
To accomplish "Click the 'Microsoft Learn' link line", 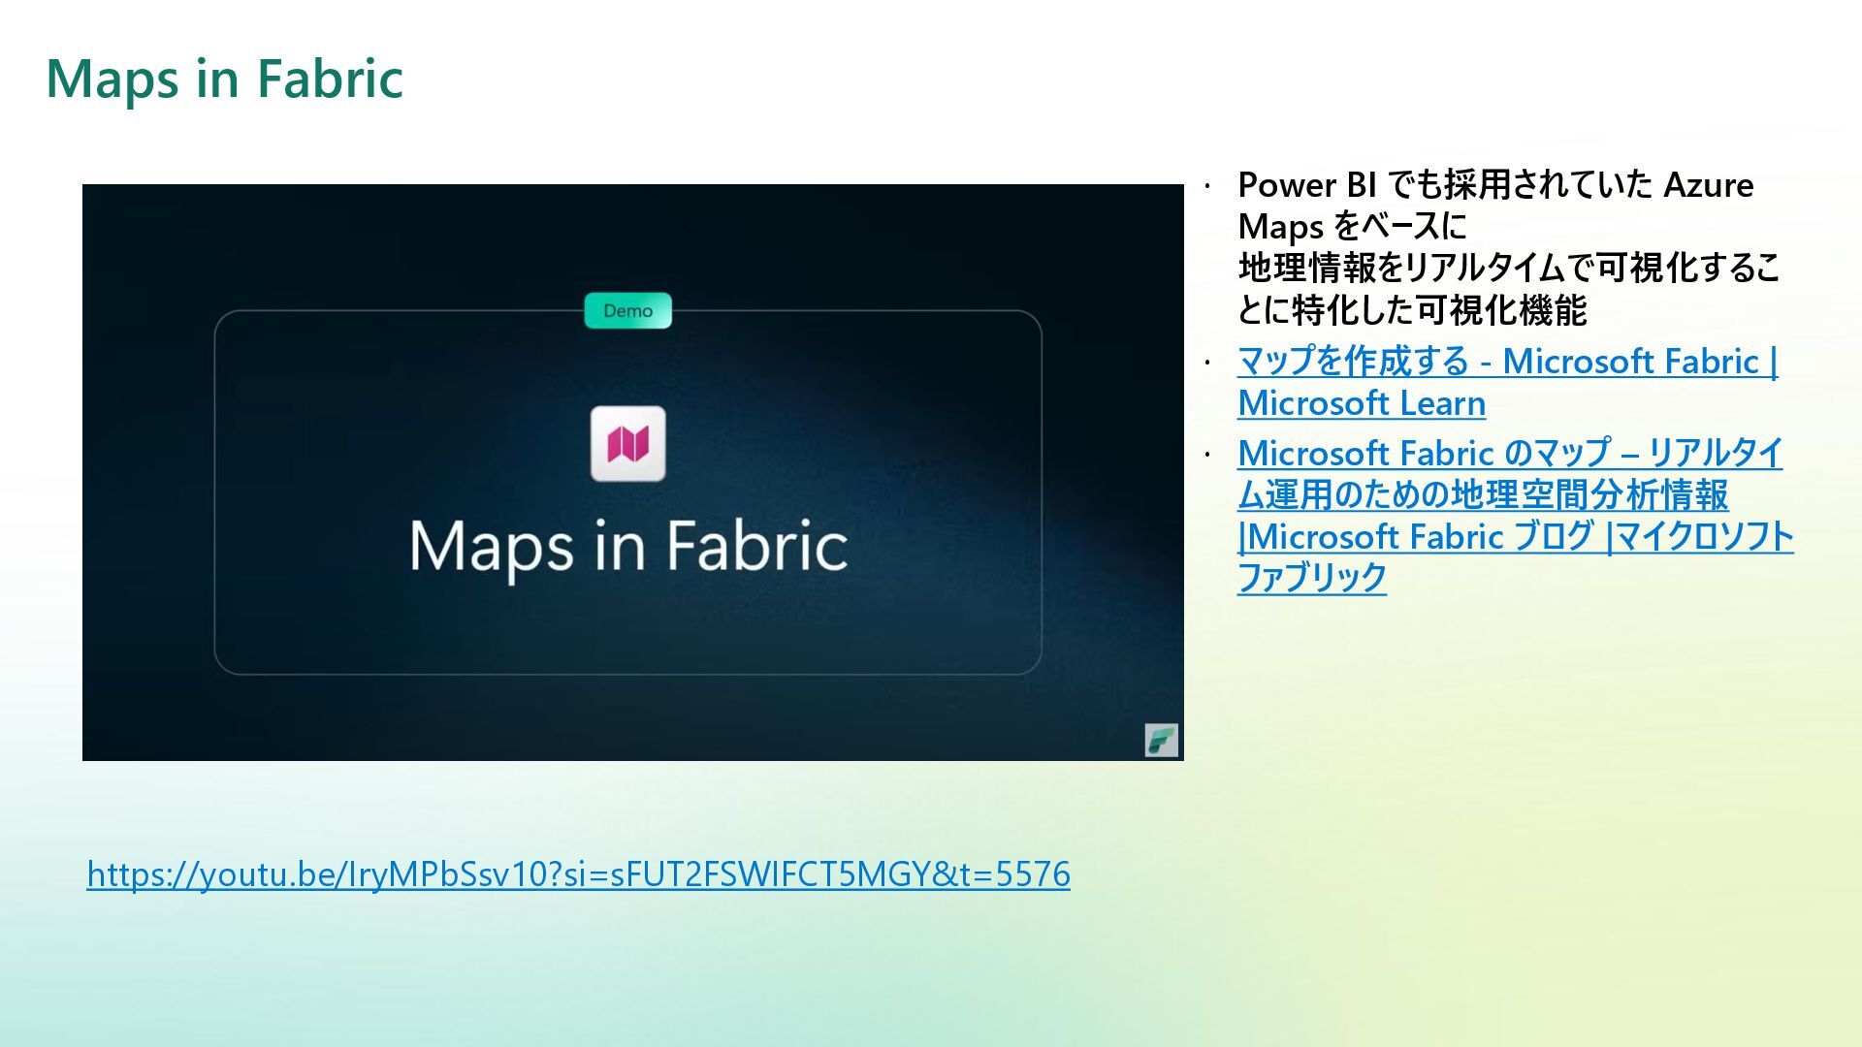I will [1361, 403].
